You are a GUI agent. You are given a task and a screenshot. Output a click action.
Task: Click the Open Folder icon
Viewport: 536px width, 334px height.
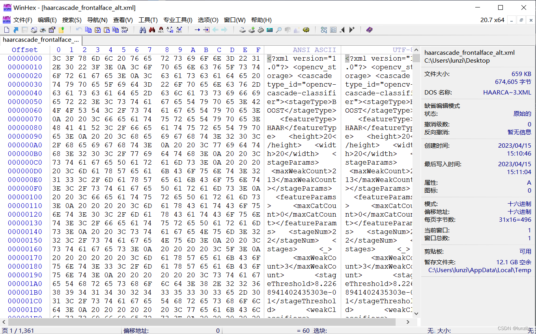click(x=62, y=30)
